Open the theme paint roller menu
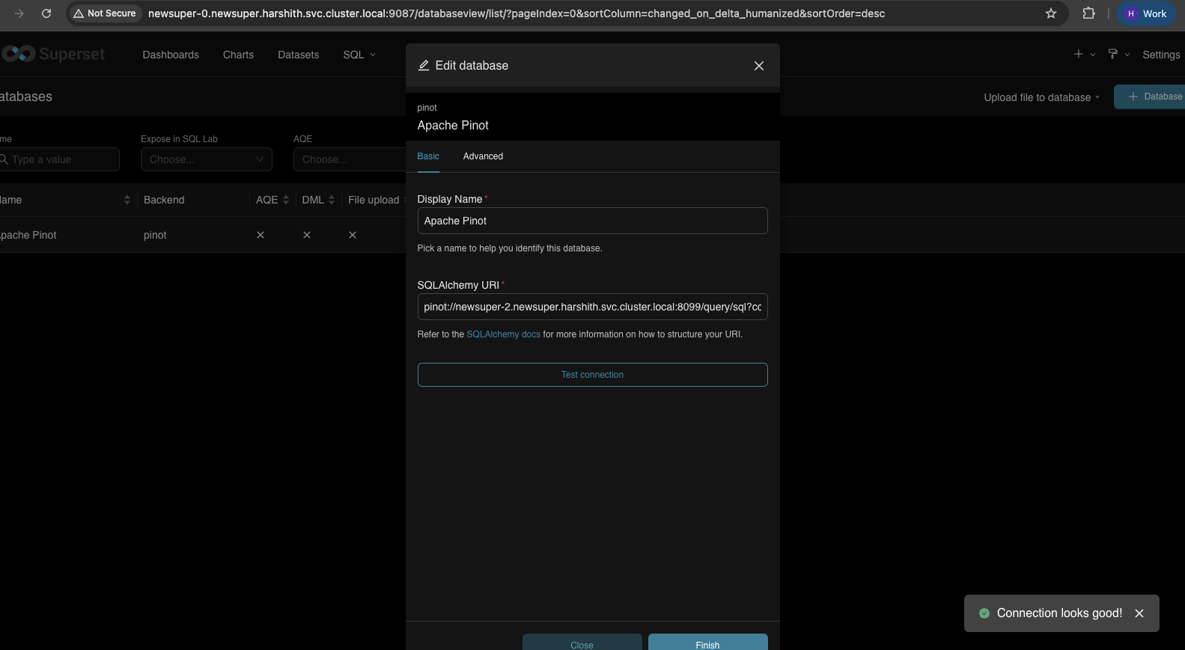This screenshot has height=650, width=1185. (1118, 54)
